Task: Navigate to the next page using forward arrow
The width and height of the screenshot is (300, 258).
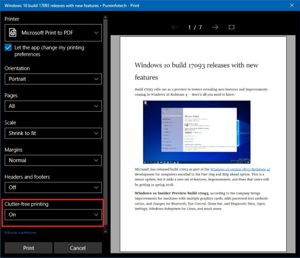Action: pyautogui.click(x=215, y=27)
